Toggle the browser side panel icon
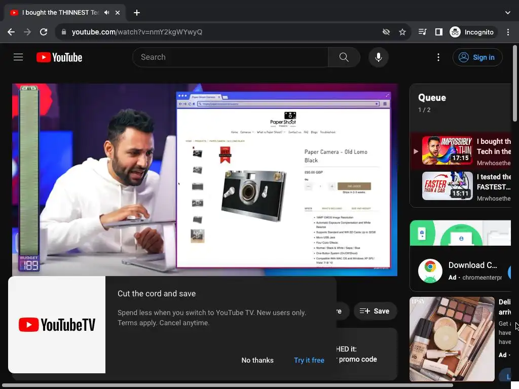This screenshot has width=519, height=389. pyautogui.click(x=439, y=32)
